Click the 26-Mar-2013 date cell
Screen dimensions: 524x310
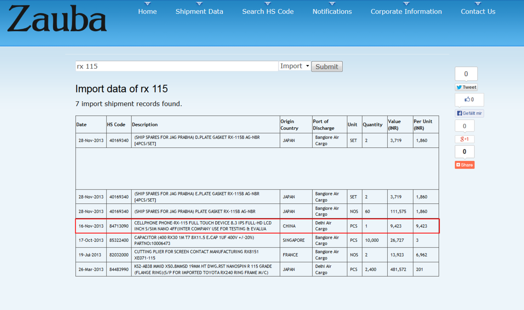(x=91, y=270)
